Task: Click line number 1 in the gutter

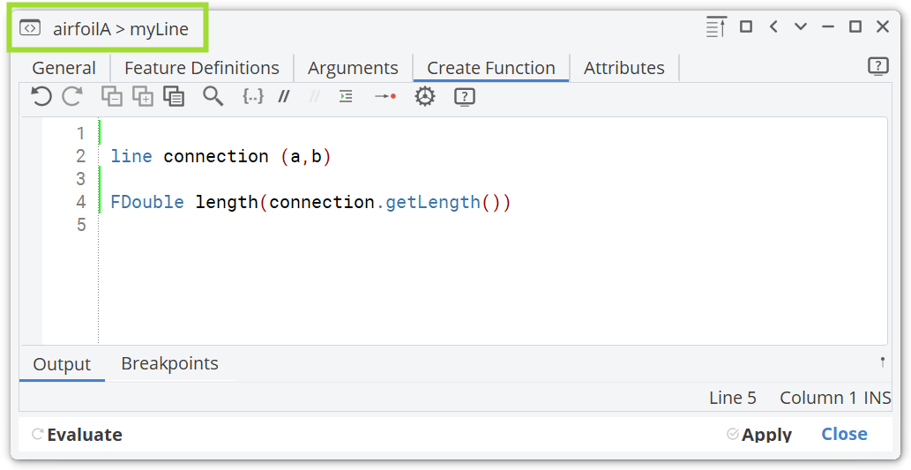Action: (x=81, y=134)
